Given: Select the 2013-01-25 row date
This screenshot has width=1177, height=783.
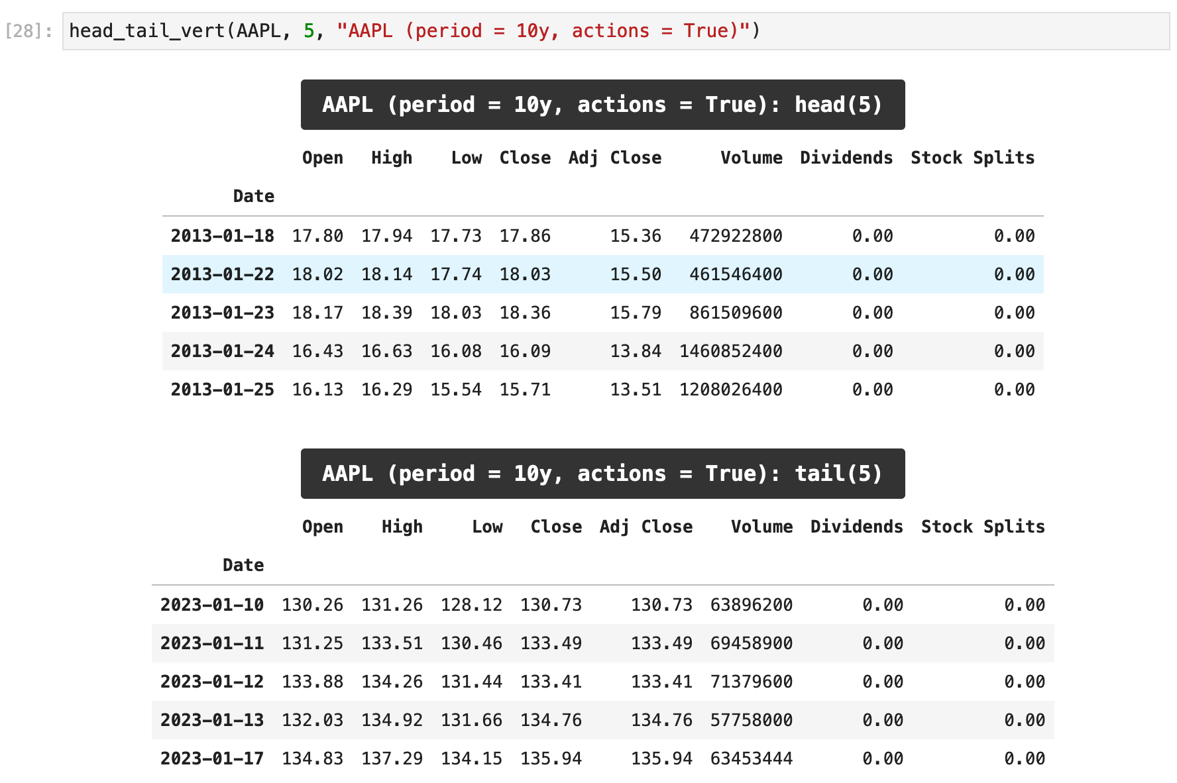Looking at the screenshot, I should tap(223, 390).
